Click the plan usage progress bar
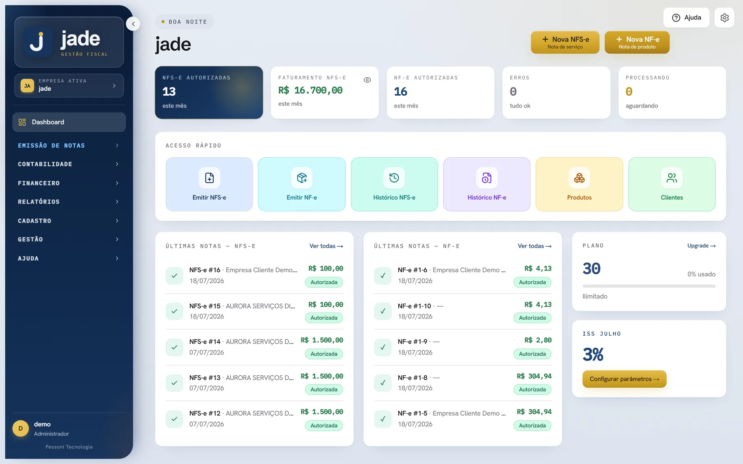The image size is (743, 464). click(649, 286)
